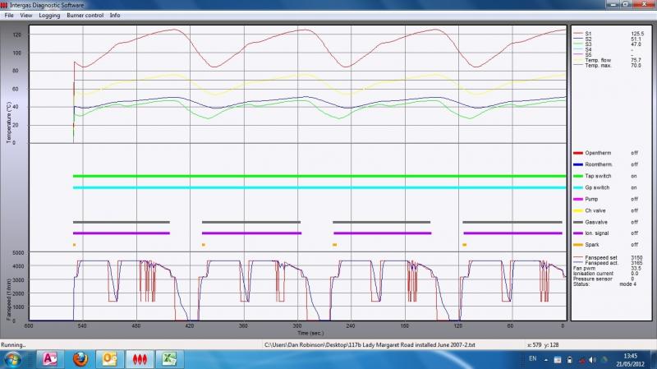Open the Windows Start menu
Image resolution: width=657 pixels, height=369 pixels.
(13, 359)
